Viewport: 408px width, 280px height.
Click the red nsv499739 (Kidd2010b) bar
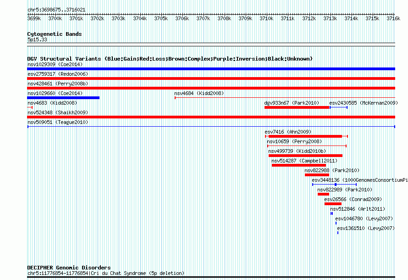[305, 156]
